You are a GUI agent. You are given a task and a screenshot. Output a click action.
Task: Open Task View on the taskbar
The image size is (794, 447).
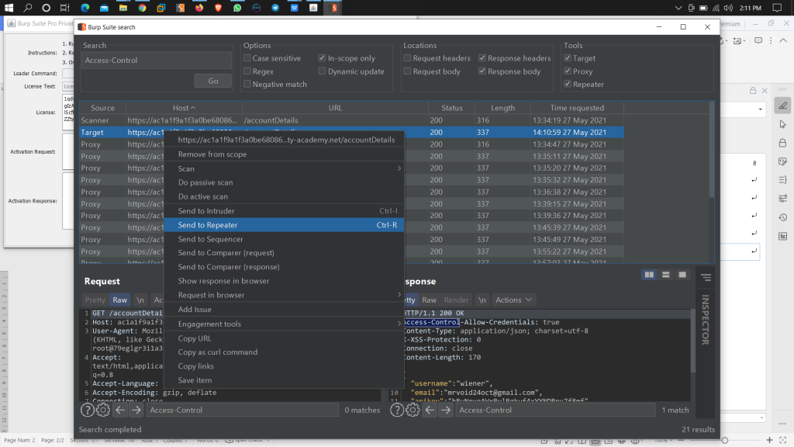tap(65, 8)
